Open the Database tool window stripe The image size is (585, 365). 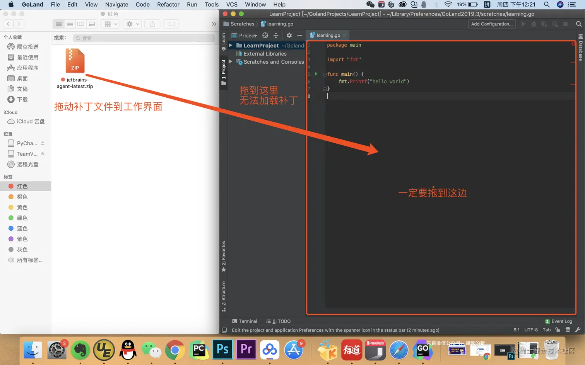(580, 48)
